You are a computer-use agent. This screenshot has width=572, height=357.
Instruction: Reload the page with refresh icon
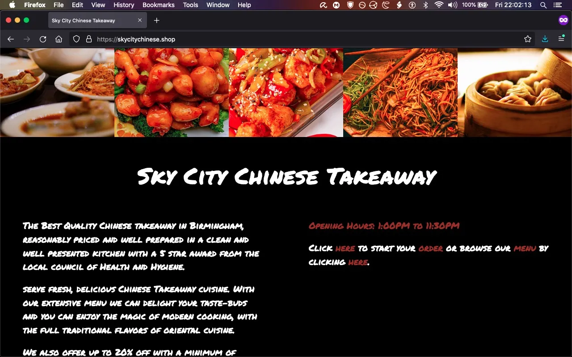tap(43, 39)
